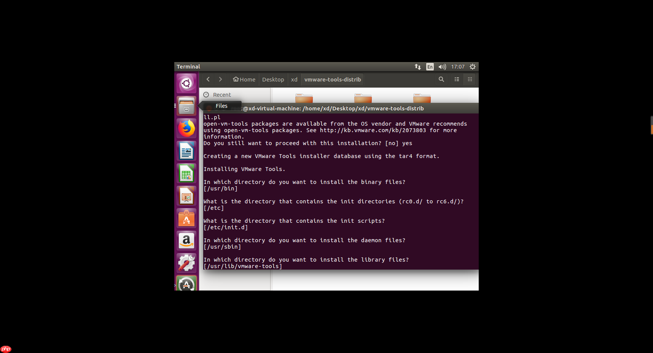Open the session power menu
Viewport: 653px width, 353px height.
click(x=472, y=67)
